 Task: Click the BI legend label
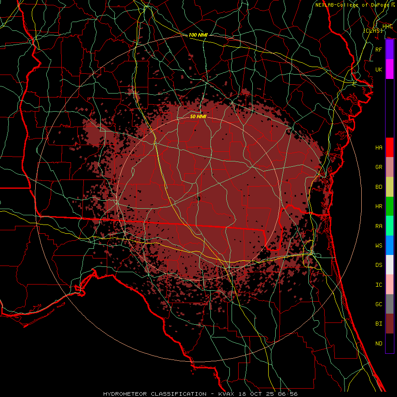378,324
